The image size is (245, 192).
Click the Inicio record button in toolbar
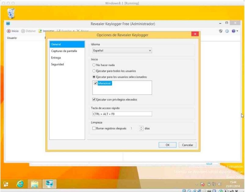(13, 31)
